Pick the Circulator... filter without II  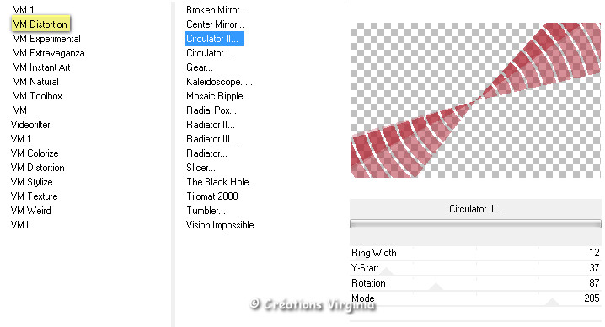pos(208,53)
